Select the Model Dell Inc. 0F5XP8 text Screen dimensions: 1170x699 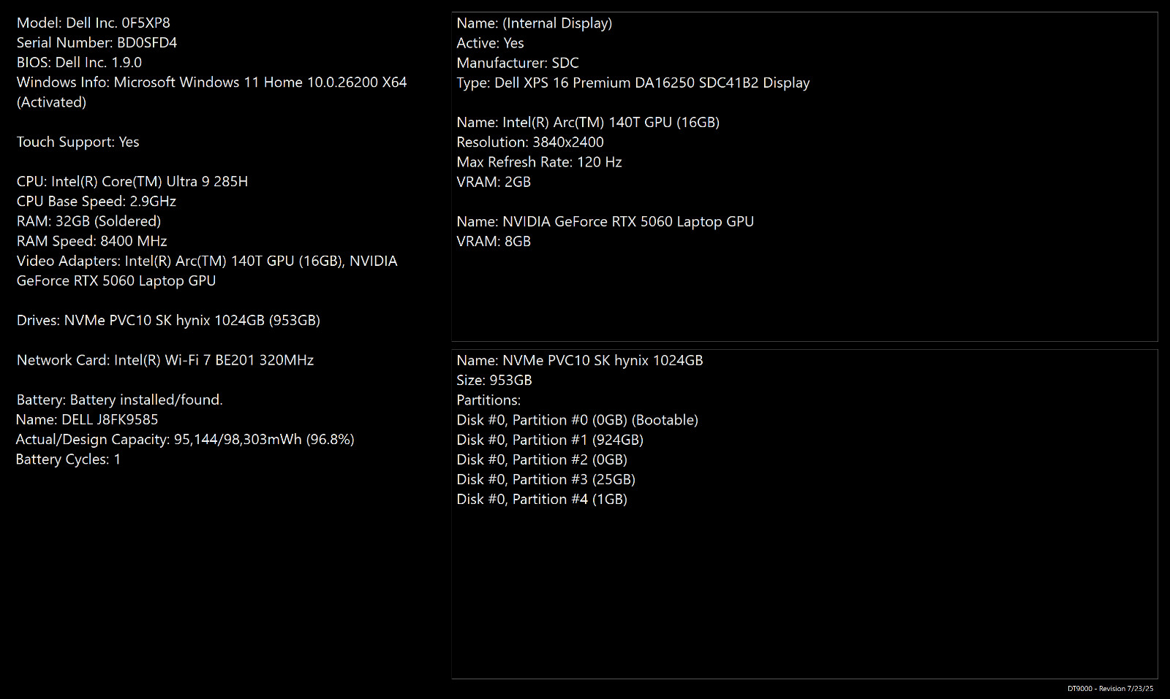tap(93, 23)
